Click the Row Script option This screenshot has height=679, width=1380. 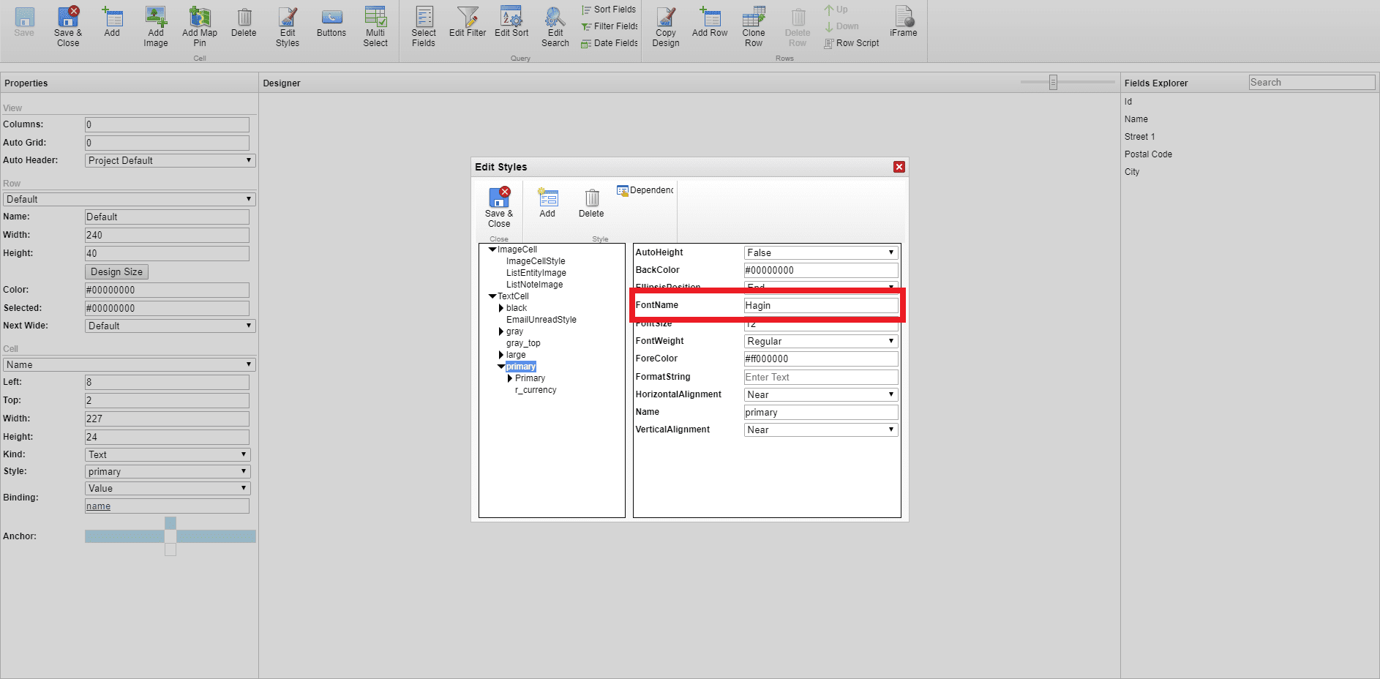pyautogui.click(x=852, y=43)
